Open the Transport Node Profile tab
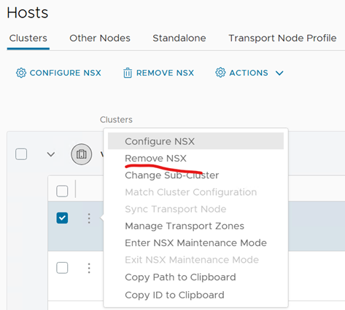The width and height of the screenshot is (345, 310). 282,38
